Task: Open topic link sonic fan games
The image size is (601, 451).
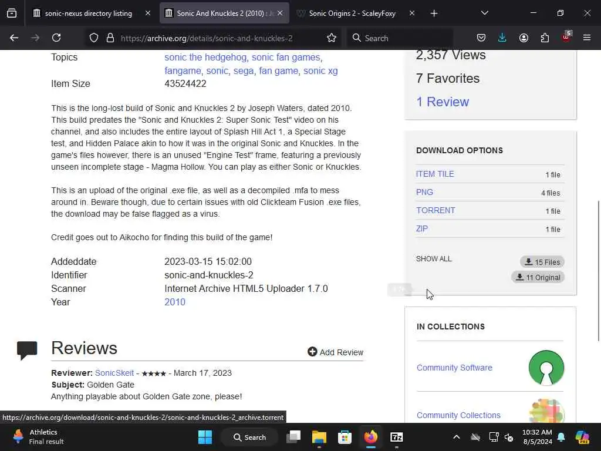Action: click(x=286, y=57)
